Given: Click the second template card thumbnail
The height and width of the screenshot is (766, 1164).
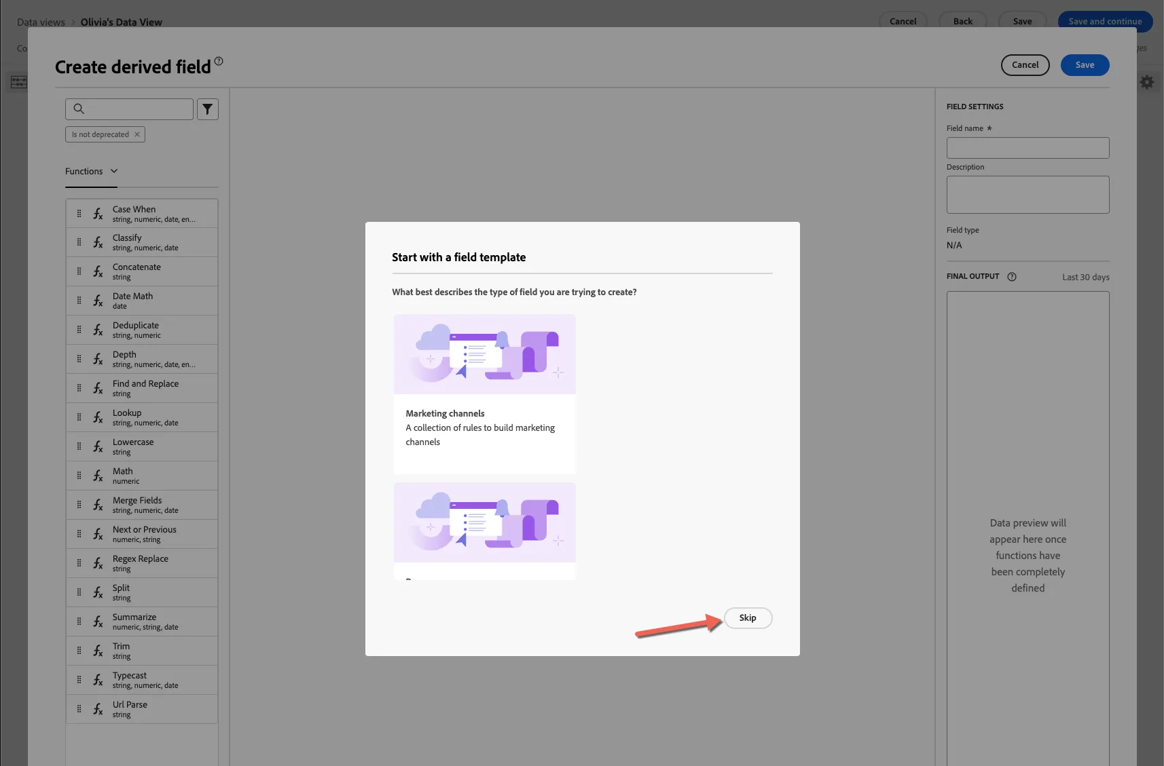Looking at the screenshot, I should pos(485,522).
